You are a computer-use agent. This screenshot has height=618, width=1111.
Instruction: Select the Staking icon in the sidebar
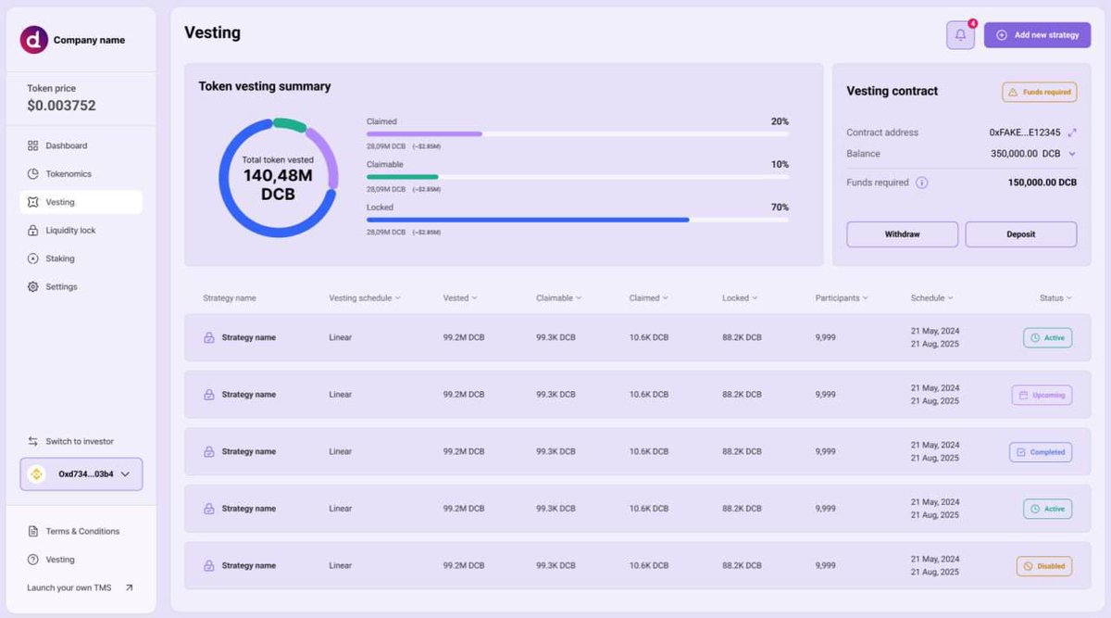tap(32, 258)
